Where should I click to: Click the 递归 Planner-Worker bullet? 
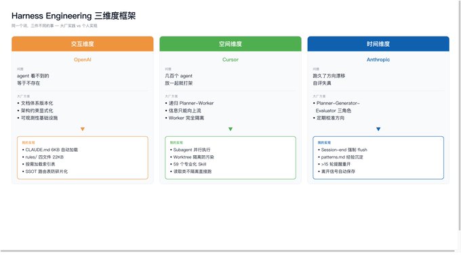(x=189, y=103)
